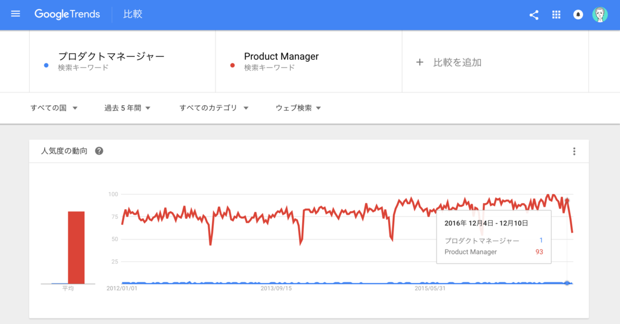This screenshot has width=620, height=324.
Task: Click the 比較を追加 add comparison button
Action: click(495, 61)
